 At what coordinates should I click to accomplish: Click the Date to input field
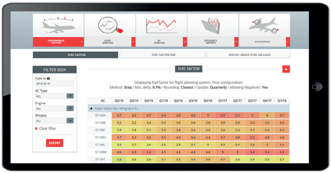(54, 83)
